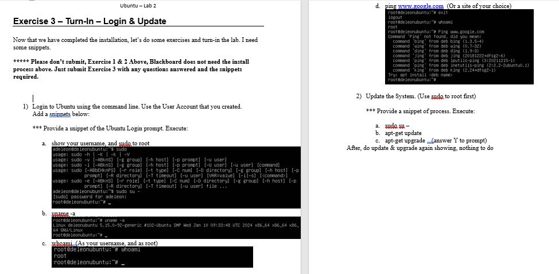
Task: Click the 'apt-get upgrade' list item
Action: 405,141
